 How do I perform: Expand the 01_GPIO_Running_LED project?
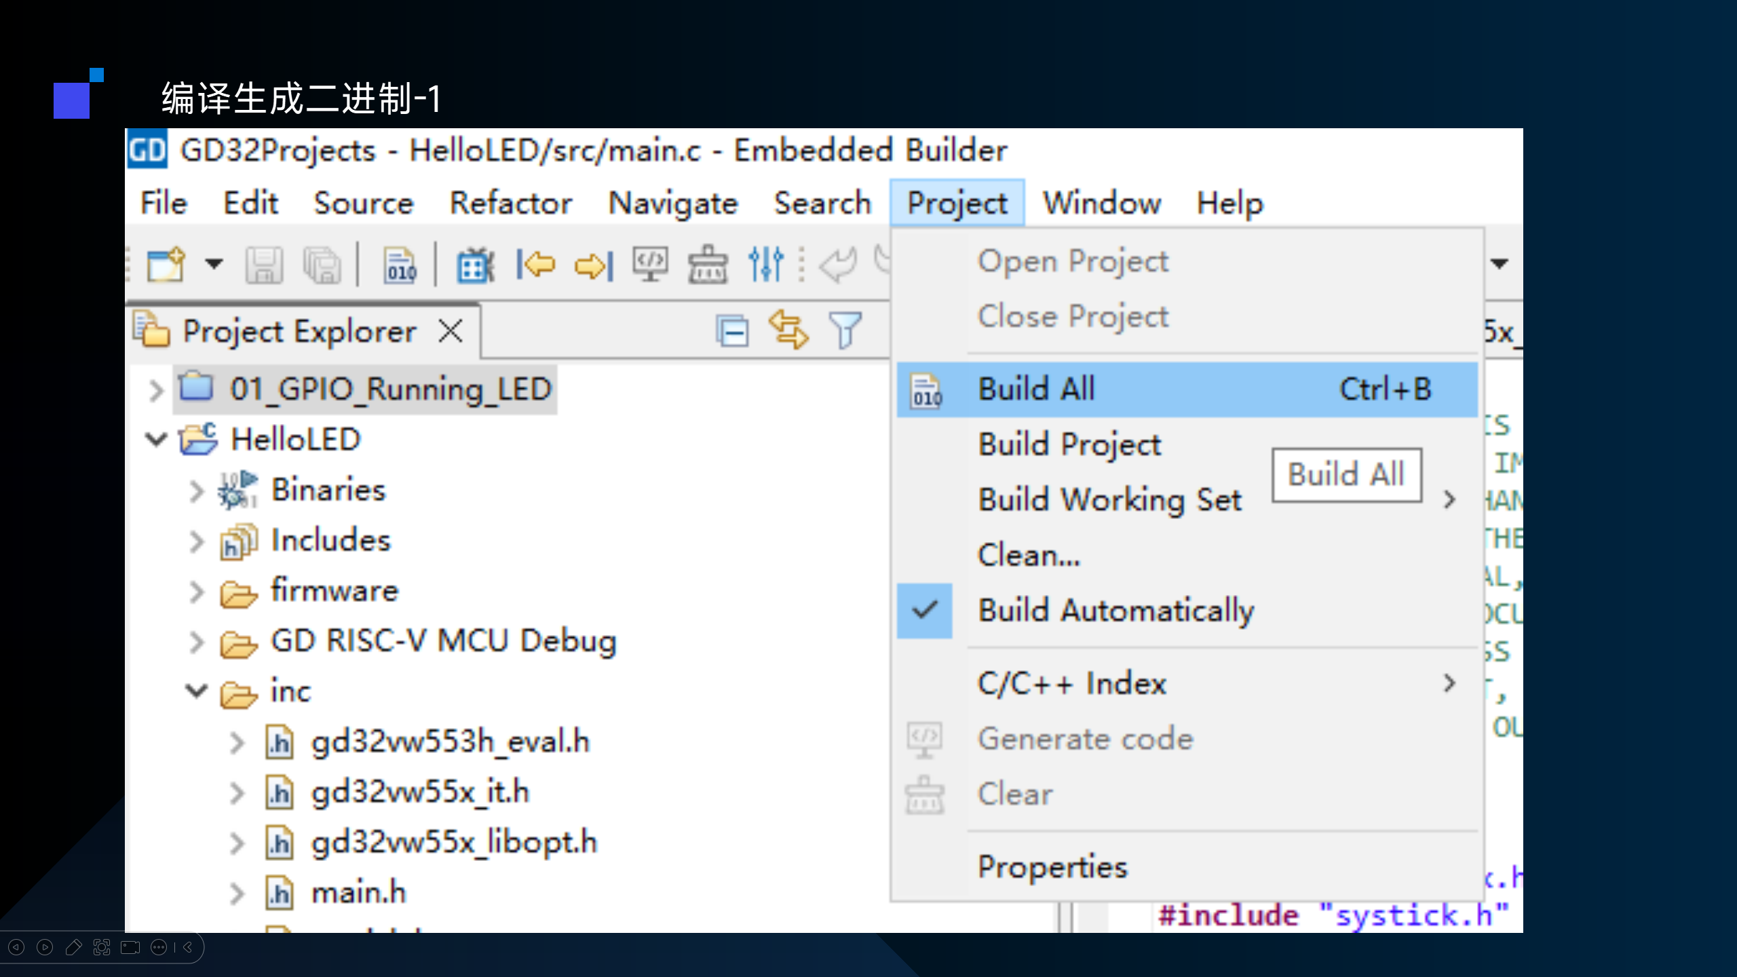point(156,390)
